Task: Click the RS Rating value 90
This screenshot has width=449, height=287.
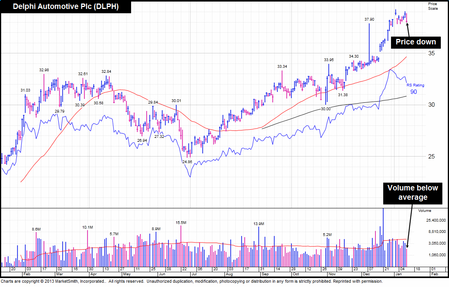Action: point(414,92)
